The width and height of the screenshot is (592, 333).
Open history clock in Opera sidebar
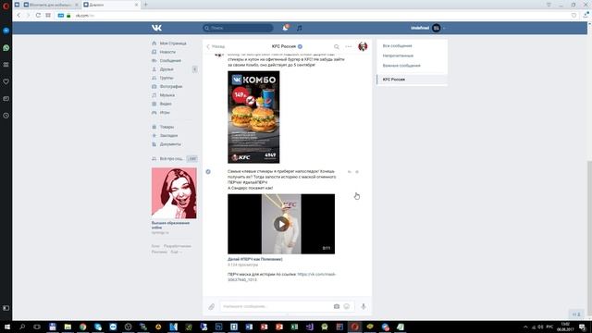coord(6,116)
